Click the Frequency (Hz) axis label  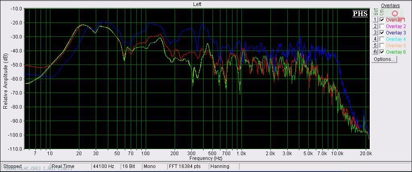coord(206,158)
